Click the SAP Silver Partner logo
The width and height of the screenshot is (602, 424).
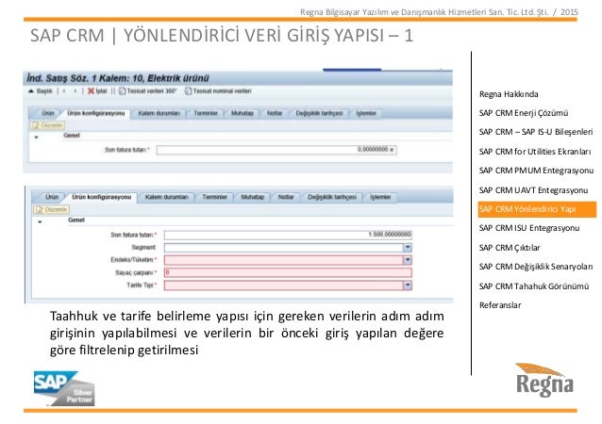pos(64,388)
